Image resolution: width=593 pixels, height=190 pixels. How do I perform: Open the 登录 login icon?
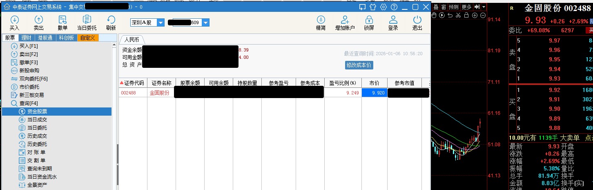click(393, 23)
